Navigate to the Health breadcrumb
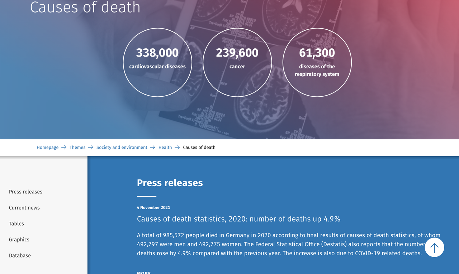 click(165, 148)
